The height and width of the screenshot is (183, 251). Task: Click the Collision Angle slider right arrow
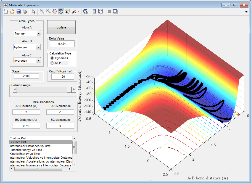tap(73, 90)
